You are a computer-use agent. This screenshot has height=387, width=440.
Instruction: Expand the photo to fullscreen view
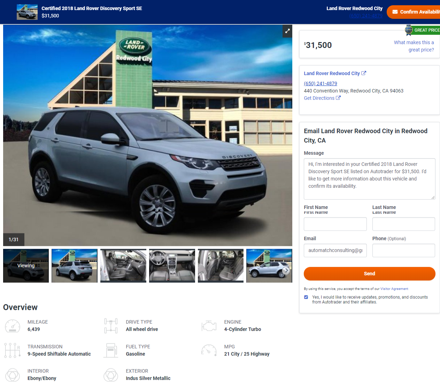tap(287, 31)
